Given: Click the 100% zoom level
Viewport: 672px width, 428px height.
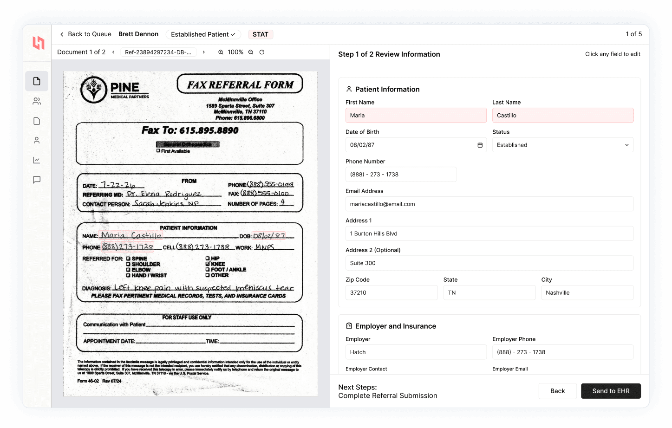Looking at the screenshot, I should [235, 52].
